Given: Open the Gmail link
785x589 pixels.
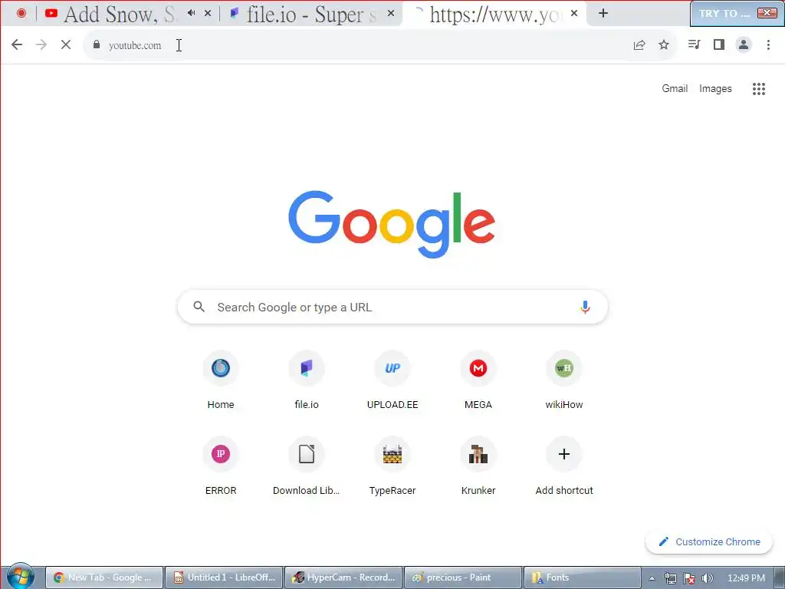Looking at the screenshot, I should click(x=675, y=89).
